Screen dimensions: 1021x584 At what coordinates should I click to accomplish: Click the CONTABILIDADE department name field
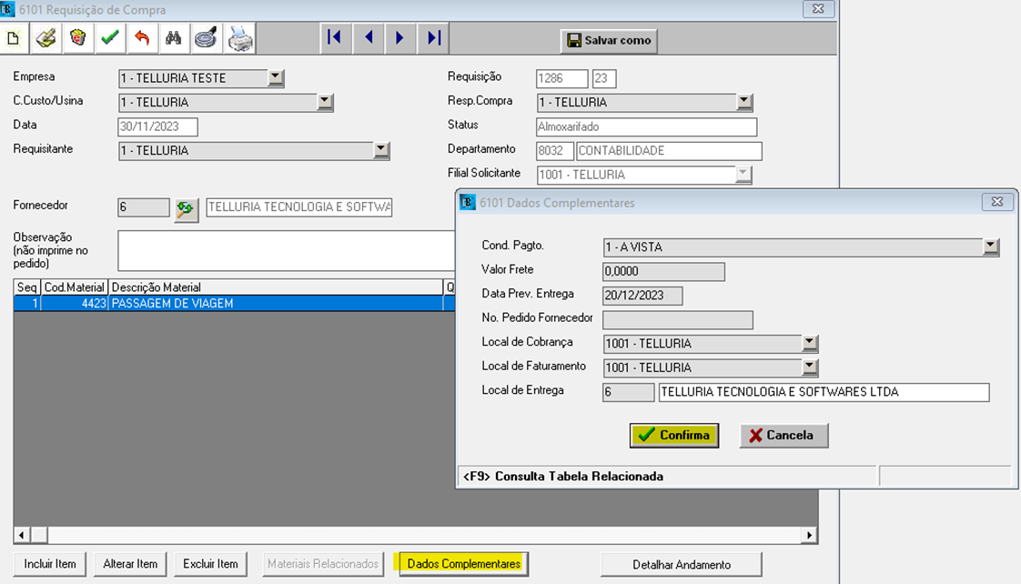(x=669, y=150)
